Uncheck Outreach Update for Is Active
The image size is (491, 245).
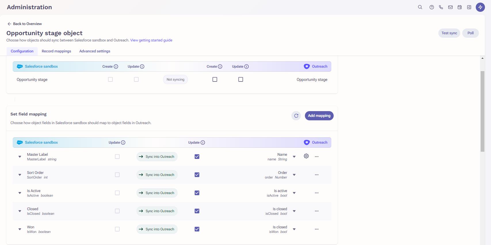pyautogui.click(x=197, y=193)
